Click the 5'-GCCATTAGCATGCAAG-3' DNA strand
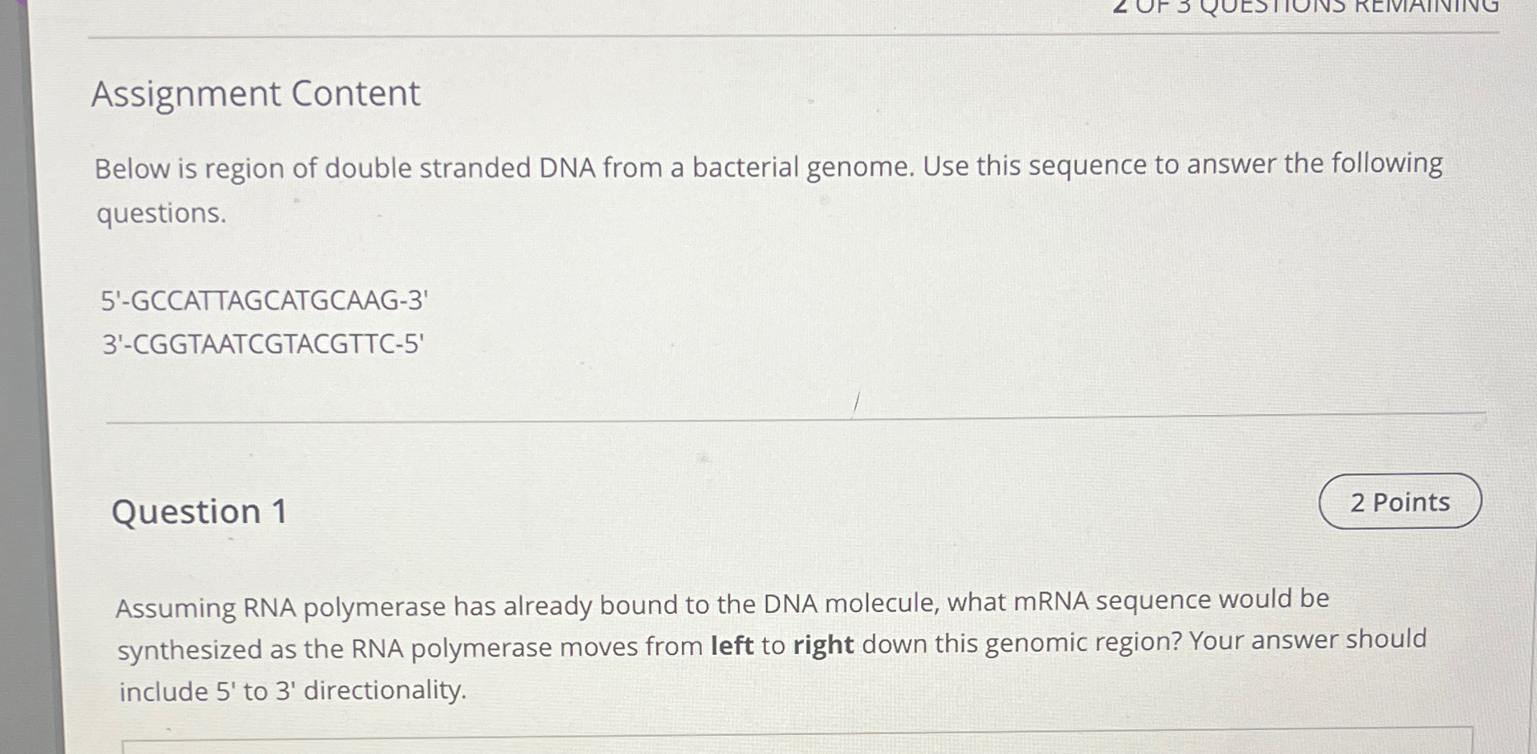This screenshot has width=1537, height=754. point(265,300)
